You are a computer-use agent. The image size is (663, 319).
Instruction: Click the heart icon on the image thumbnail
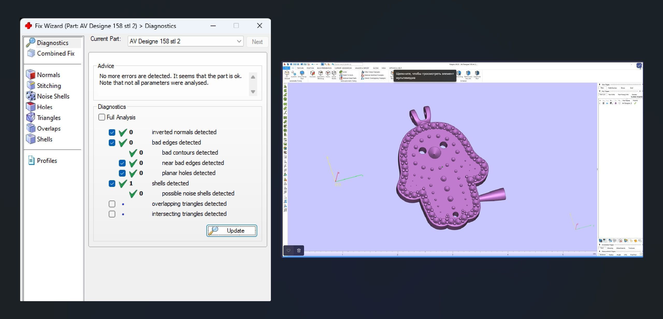tap(288, 250)
